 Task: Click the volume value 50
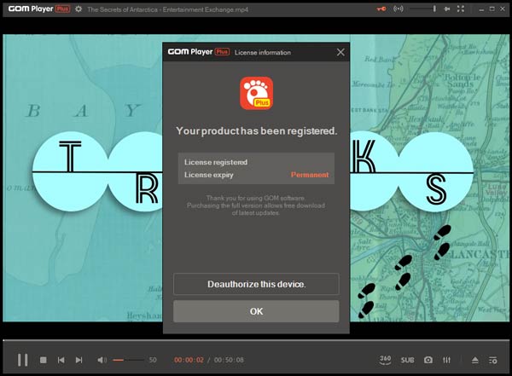tap(153, 360)
